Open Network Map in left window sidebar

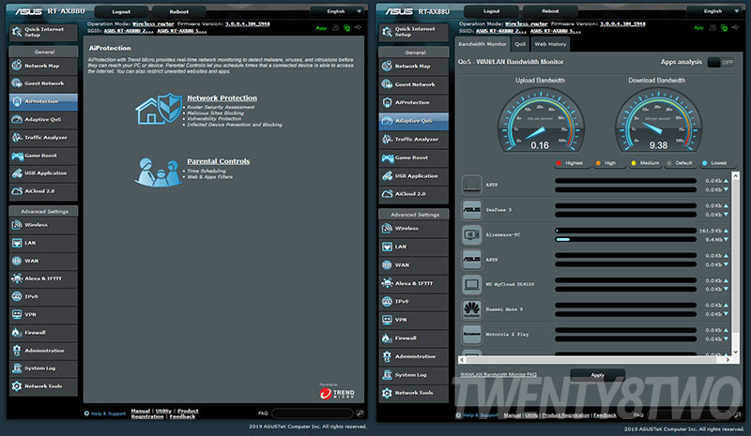[x=43, y=66]
